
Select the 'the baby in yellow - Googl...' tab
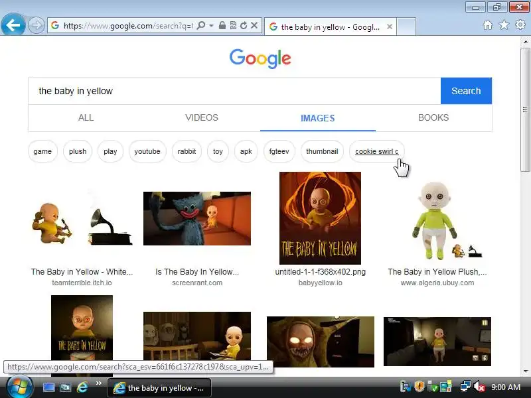coord(330,27)
